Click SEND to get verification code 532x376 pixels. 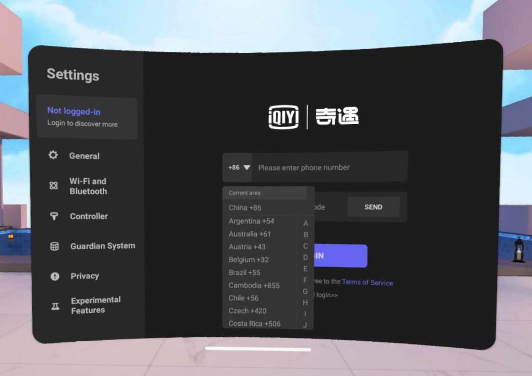(x=373, y=207)
